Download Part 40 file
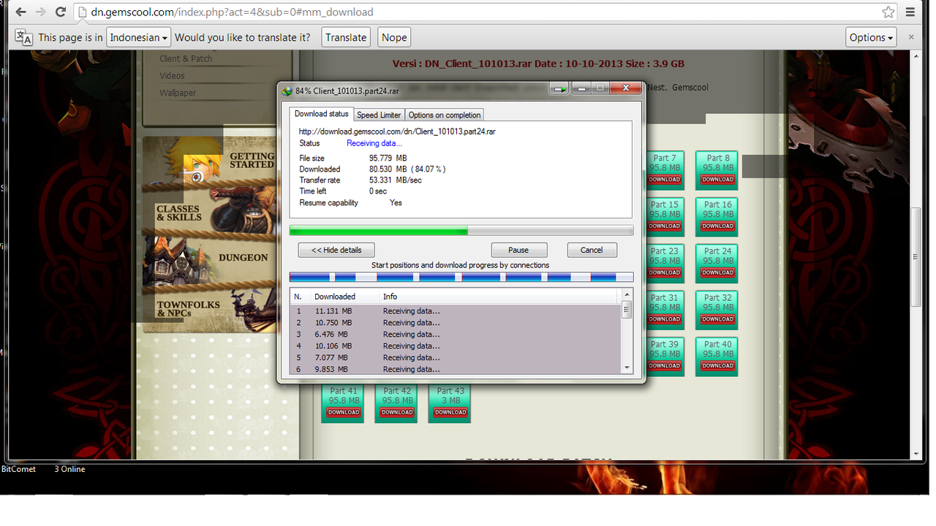936x526 pixels. coord(717,366)
